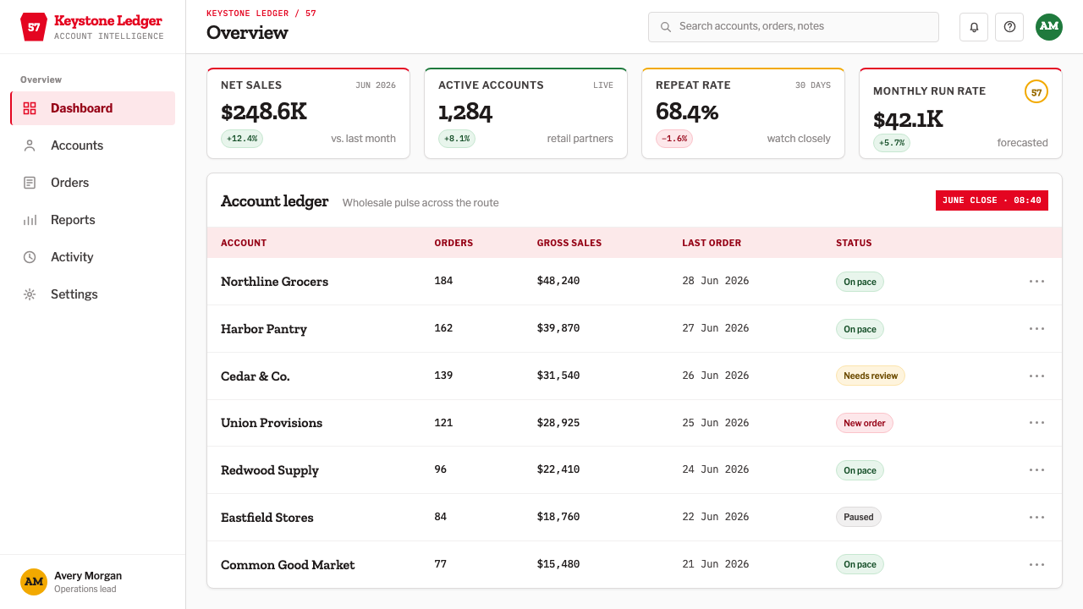Image resolution: width=1083 pixels, height=609 pixels.
Task: Open the Reports page
Action: (93, 220)
